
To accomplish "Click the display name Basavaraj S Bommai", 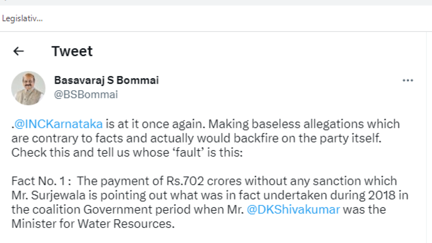I will (106, 80).
